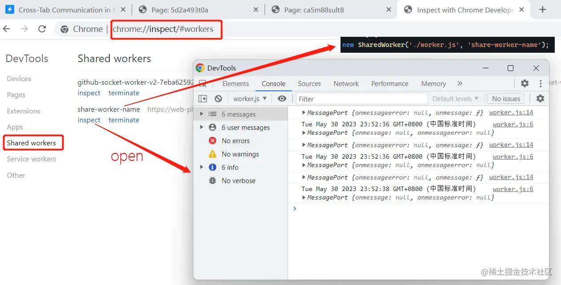This screenshot has height=285, width=561.
Task: Click the info icon beside 6 info
Action: pos(212,167)
